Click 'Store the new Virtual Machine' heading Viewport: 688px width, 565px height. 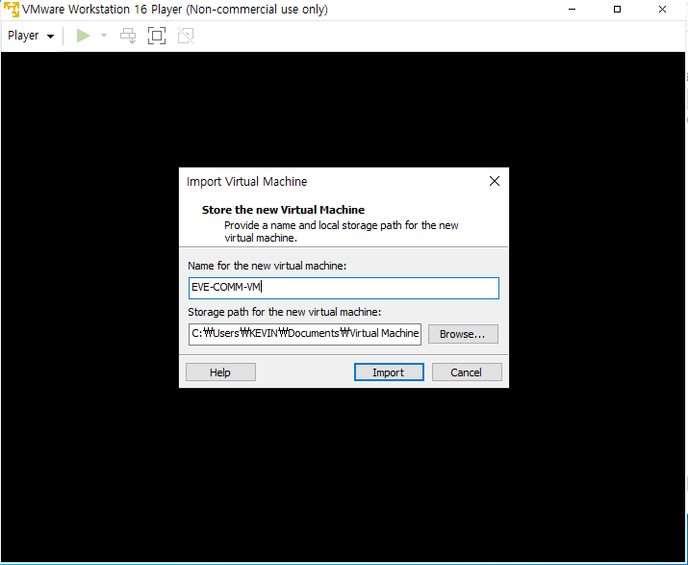(283, 210)
